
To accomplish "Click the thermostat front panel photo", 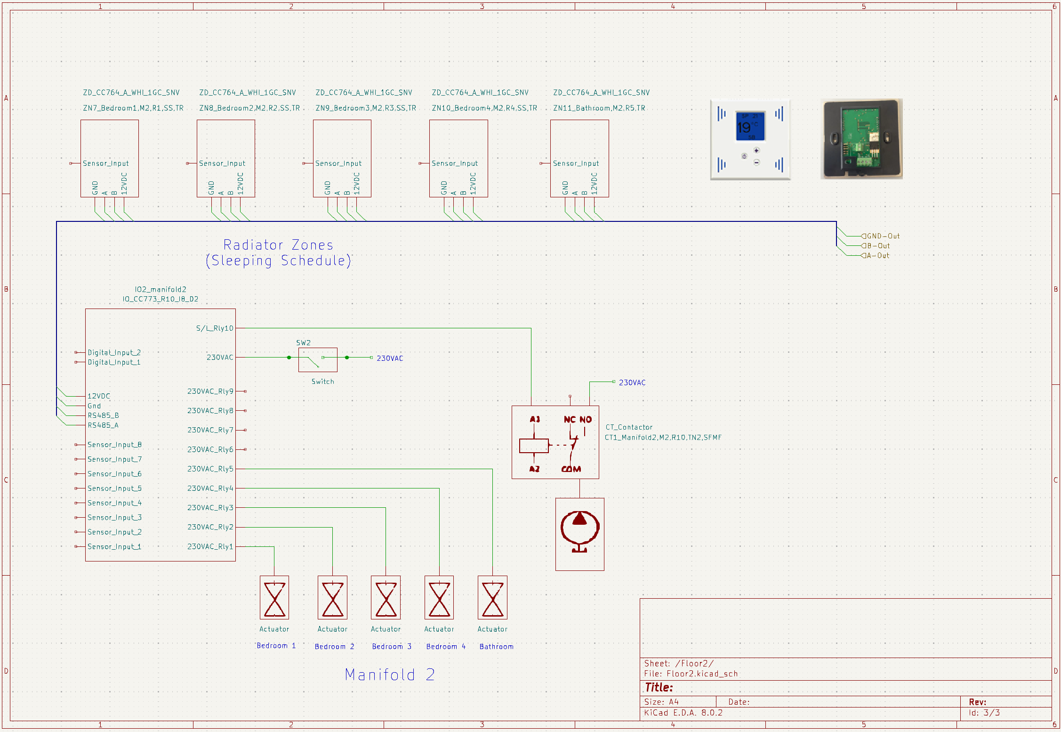I will pos(750,139).
